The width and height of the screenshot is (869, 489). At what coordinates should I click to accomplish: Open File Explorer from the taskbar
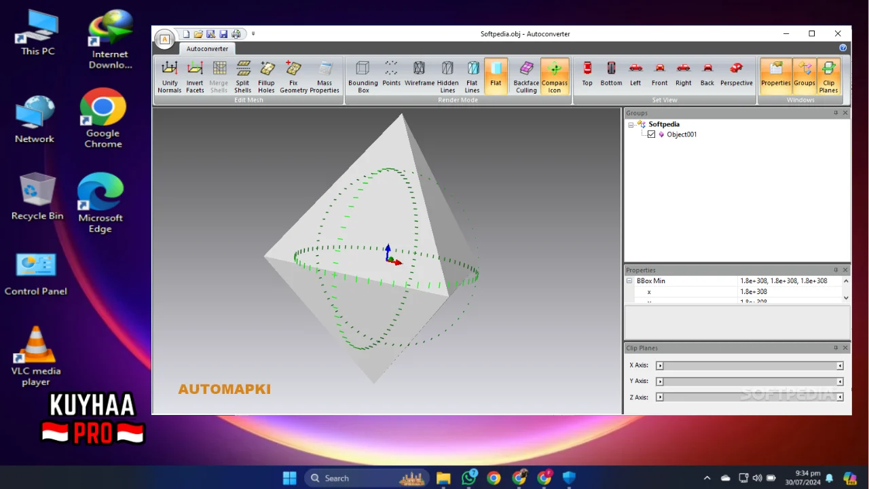[443, 478]
